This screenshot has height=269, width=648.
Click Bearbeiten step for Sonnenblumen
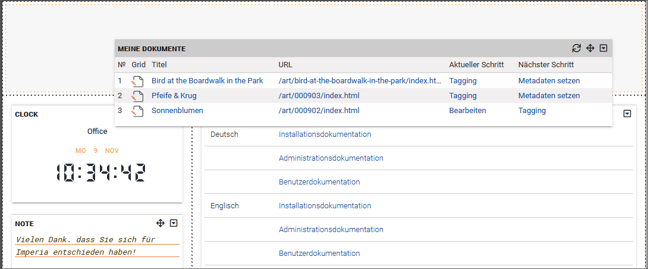[x=467, y=111]
